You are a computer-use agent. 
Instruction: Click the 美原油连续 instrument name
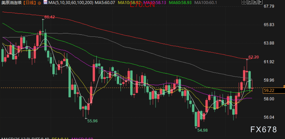(11, 3)
